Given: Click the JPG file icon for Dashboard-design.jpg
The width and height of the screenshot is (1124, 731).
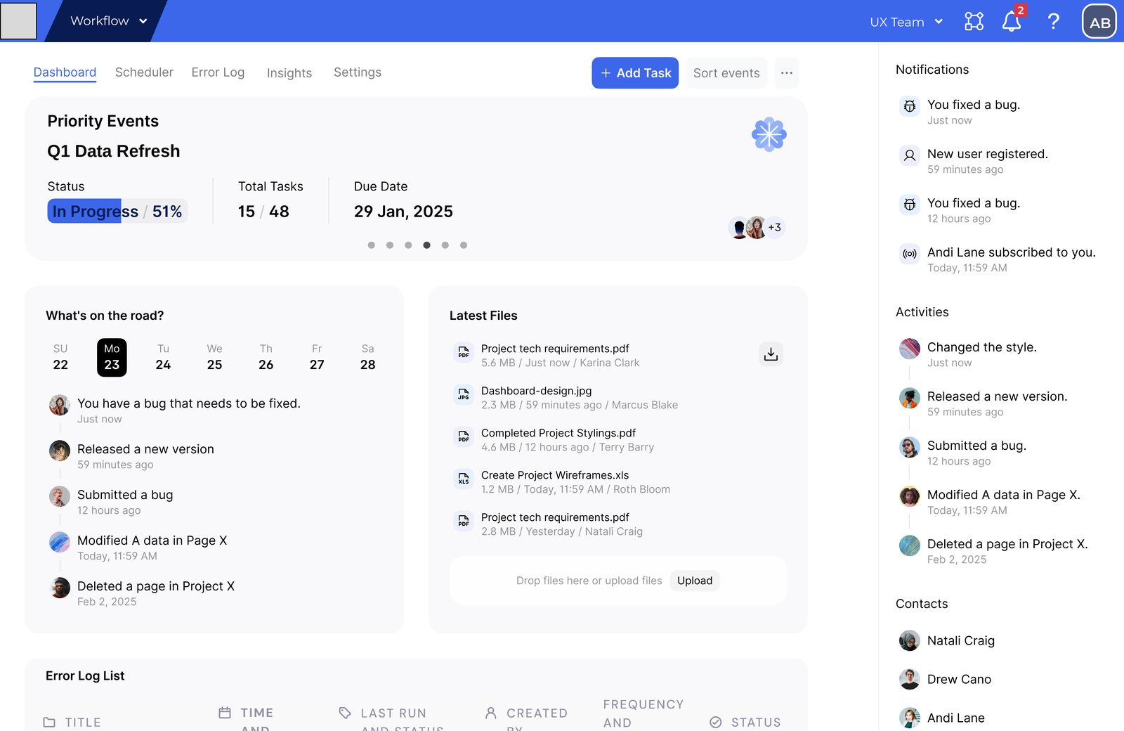Looking at the screenshot, I should [x=464, y=394].
